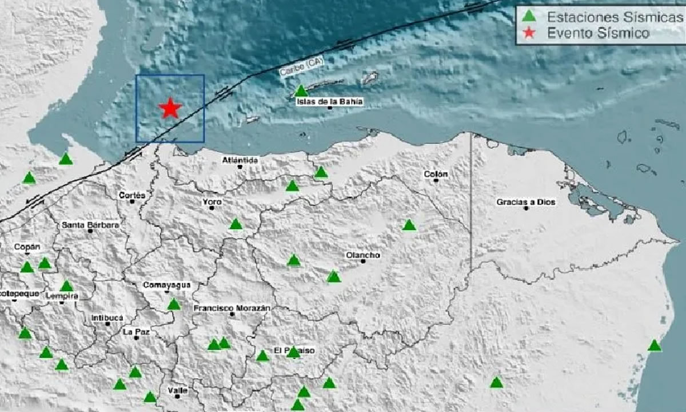The width and height of the screenshot is (686, 412).
Task: Click the Atlántida department label
Action: [x=240, y=160]
